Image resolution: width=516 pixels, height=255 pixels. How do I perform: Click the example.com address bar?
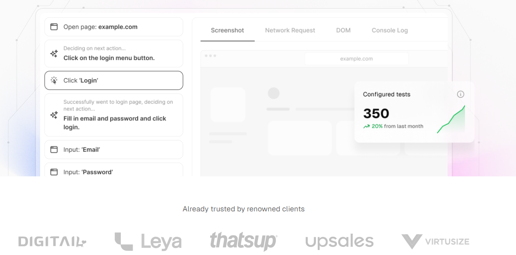coord(356,59)
